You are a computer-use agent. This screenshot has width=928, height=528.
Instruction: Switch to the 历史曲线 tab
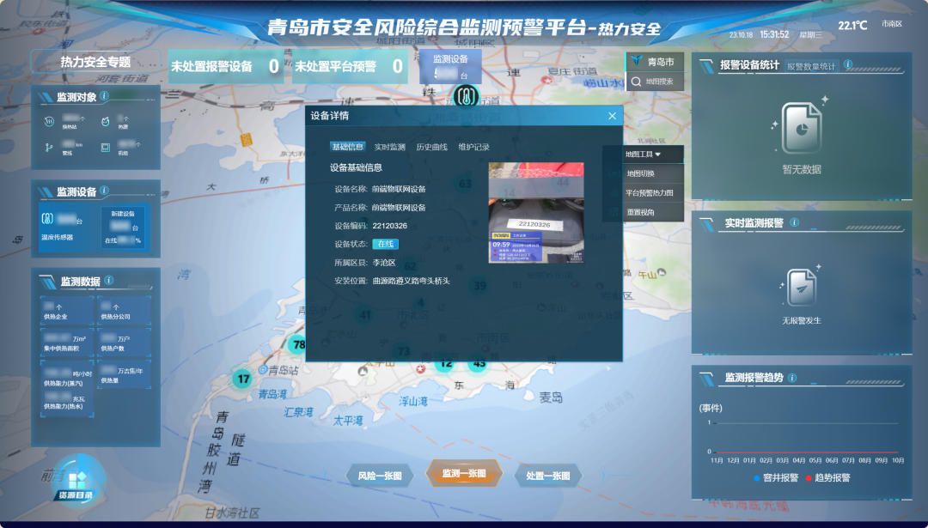click(x=433, y=147)
